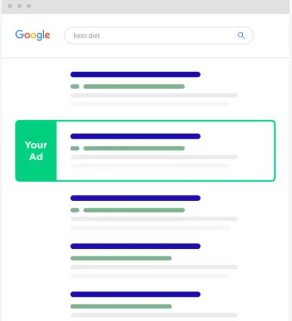Click the green 'Your Ad' label
Image resolution: width=292 pixels, height=321 pixels.
point(36,151)
